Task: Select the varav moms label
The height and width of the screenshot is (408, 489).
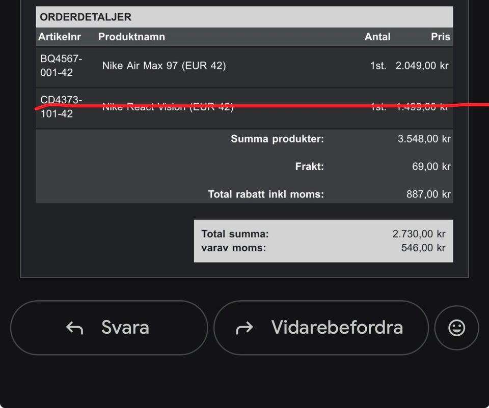Action: click(234, 248)
